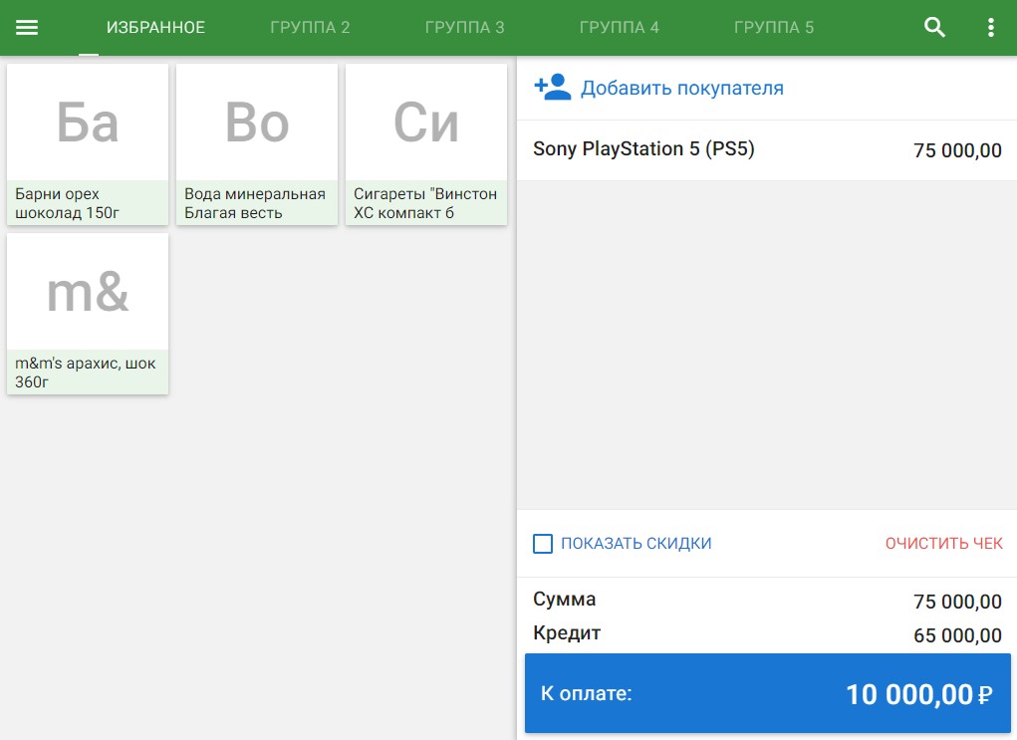
Task: Switch to the Избранное tab
Action: 155,28
